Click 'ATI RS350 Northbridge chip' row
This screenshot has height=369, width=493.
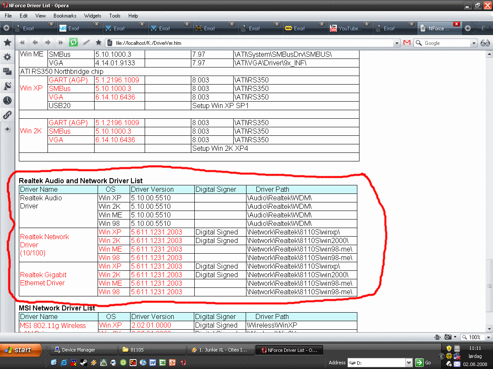189,72
